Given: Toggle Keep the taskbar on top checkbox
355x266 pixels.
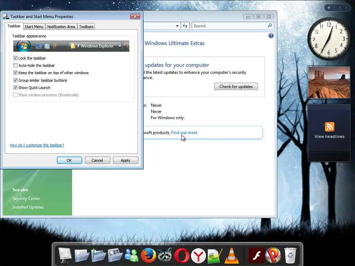Looking at the screenshot, I should click(15, 73).
